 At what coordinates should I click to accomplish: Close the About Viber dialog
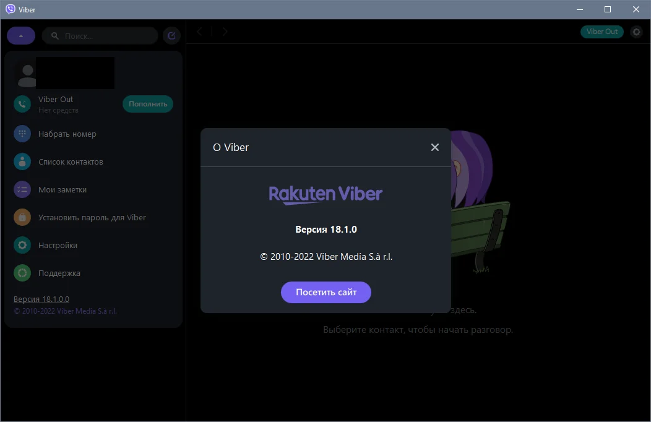434,147
